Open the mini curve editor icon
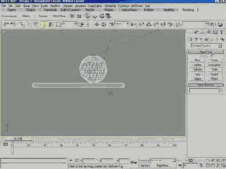The height and width of the screenshot is (169, 226). pyautogui.click(x=5, y=144)
